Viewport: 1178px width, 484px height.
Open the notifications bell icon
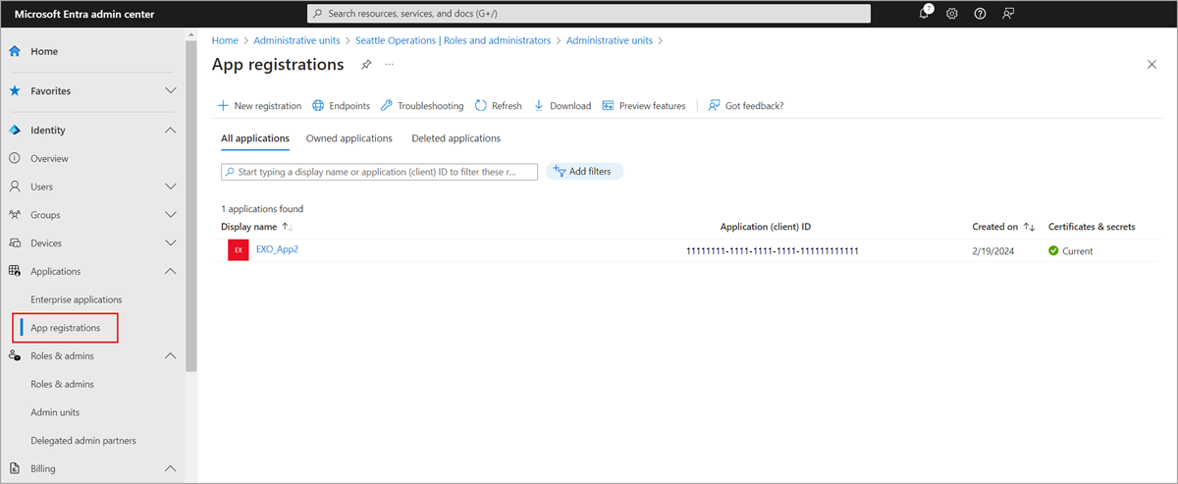click(x=925, y=13)
